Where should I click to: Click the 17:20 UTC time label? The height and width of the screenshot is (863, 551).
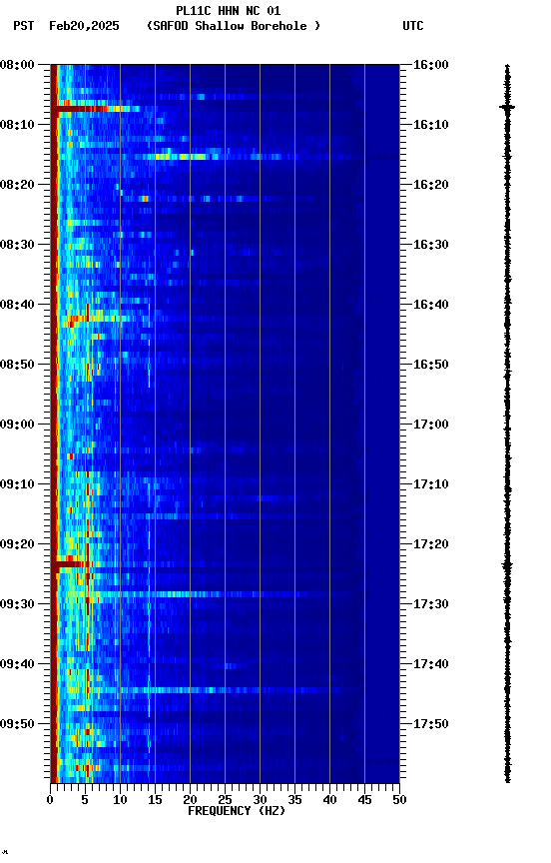pyautogui.click(x=431, y=545)
